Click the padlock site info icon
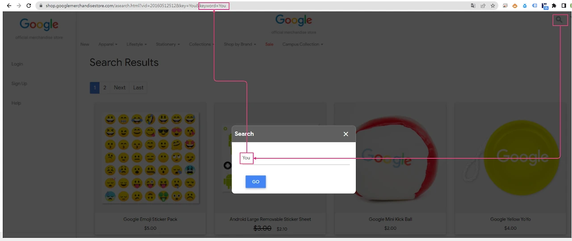The height and width of the screenshot is (241, 572). coord(41,6)
